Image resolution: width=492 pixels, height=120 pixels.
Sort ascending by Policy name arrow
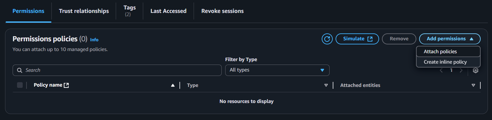(173, 85)
